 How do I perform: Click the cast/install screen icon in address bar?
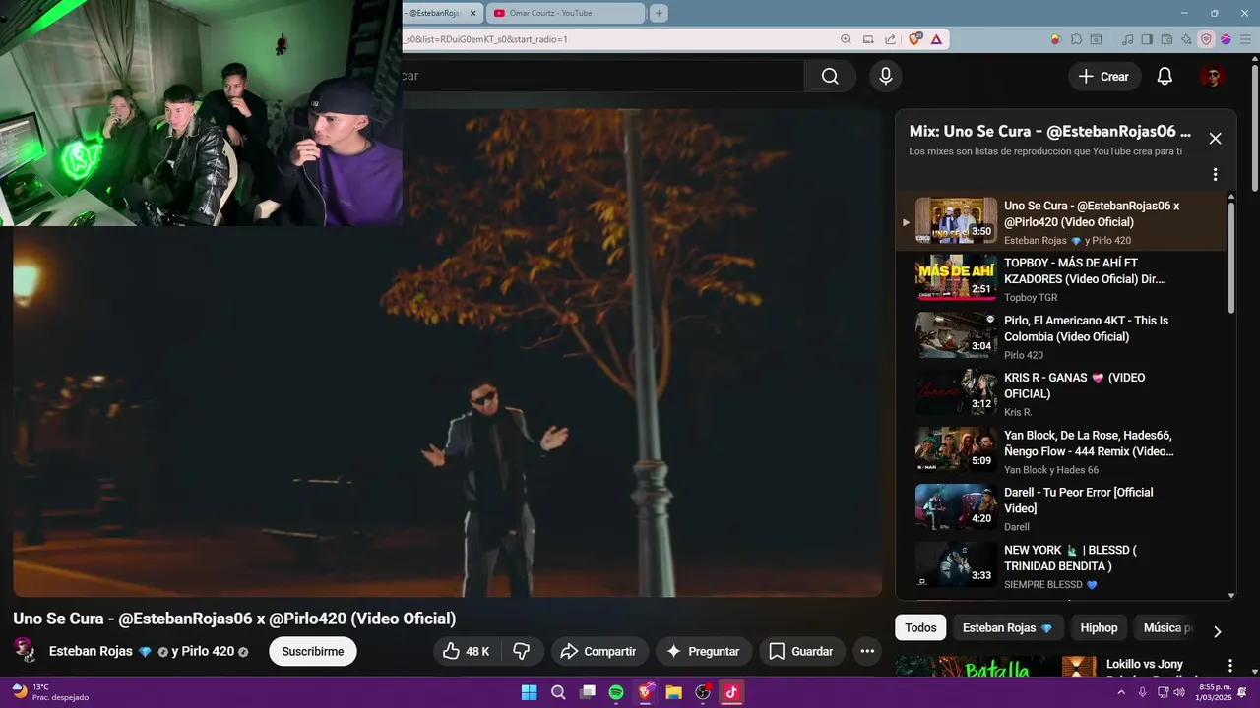click(868, 39)
